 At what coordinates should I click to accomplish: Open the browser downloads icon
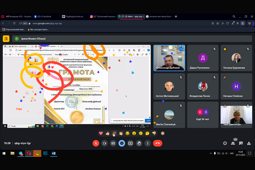[233, 23]
